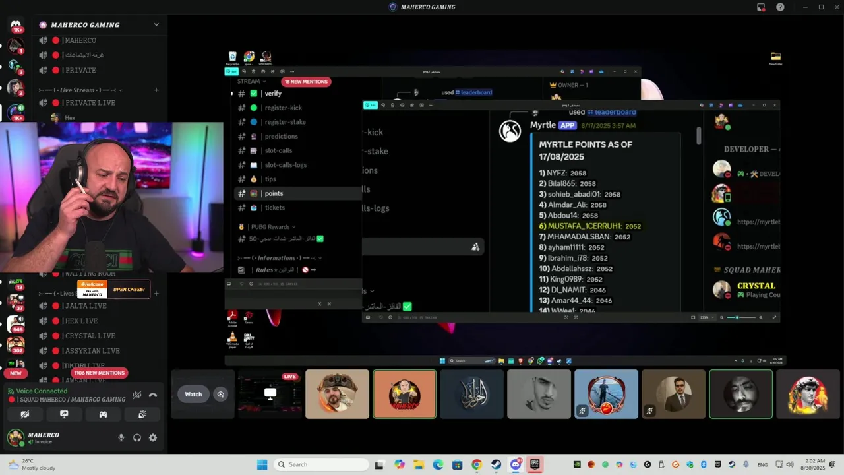Click the Myrtle bot username
844x475 pixels.
pyautogui.click(x=543, y=125)
